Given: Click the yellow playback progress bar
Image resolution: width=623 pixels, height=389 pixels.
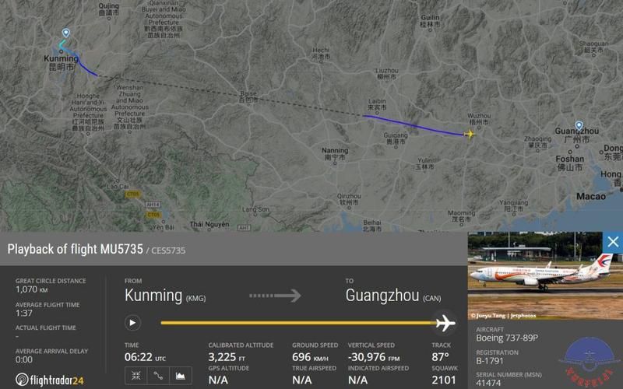Looking at the screenshot, I should pyautogui.click(x=298, y=323).
